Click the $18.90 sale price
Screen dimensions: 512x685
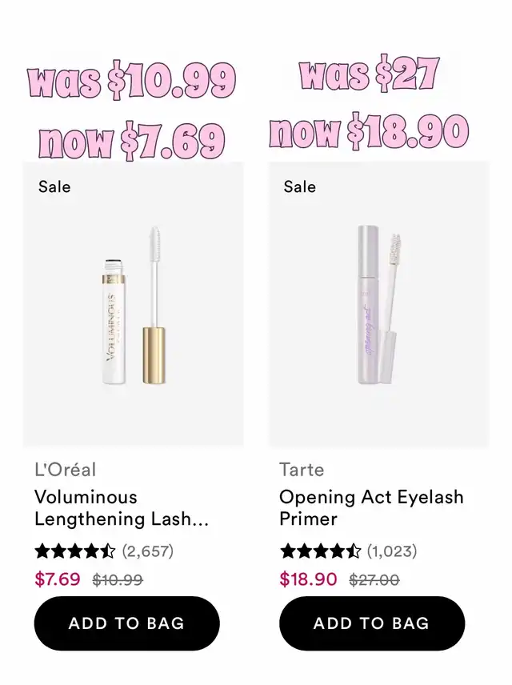[x=309, y=579]
